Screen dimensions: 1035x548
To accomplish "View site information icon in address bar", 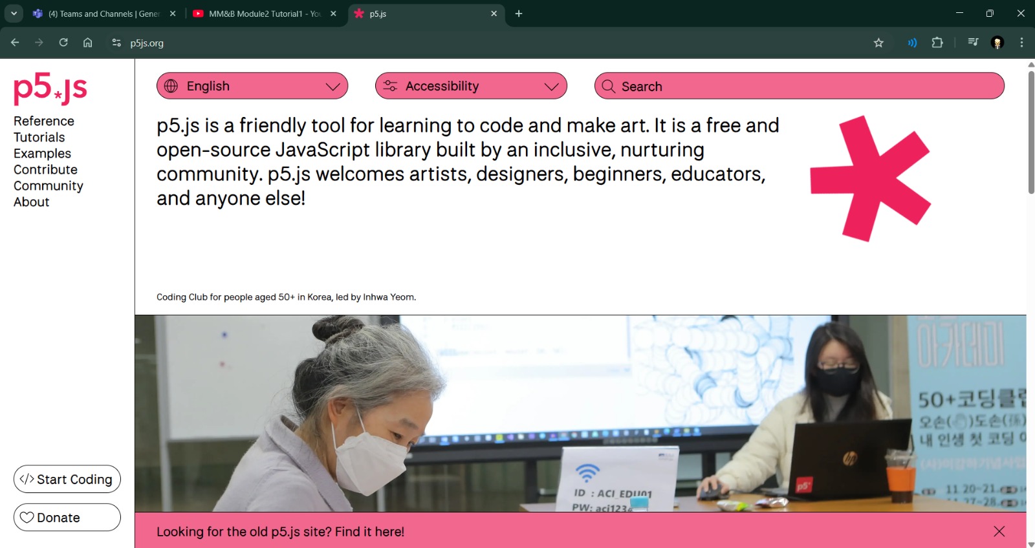I will click(x=116, y=43).
